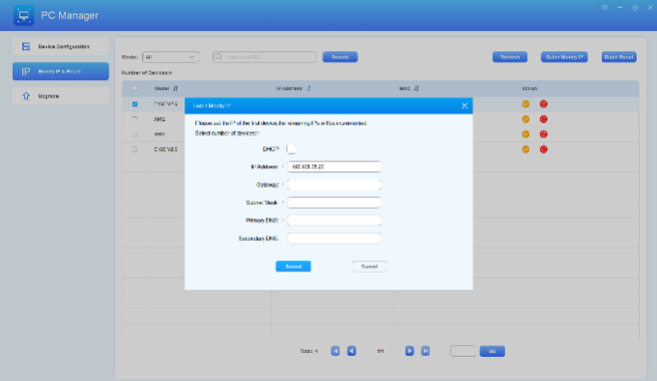Open settings gear in title bar
Viewport: 657px width, 381px height.
pos(605,8)
